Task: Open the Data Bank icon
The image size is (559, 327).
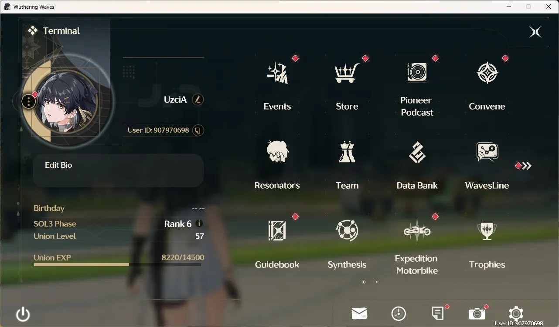Action: tap(417, 152)
